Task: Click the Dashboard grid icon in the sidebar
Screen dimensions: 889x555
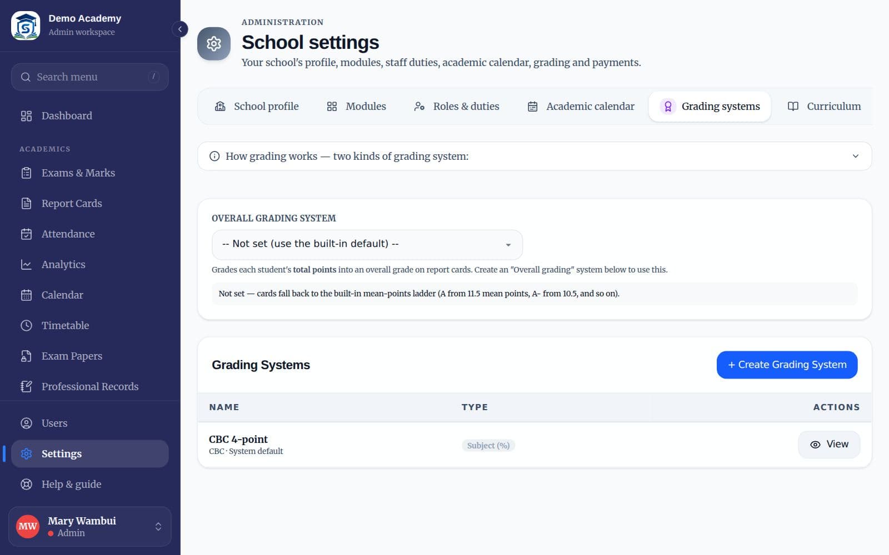Action: [x=26, y=116]
